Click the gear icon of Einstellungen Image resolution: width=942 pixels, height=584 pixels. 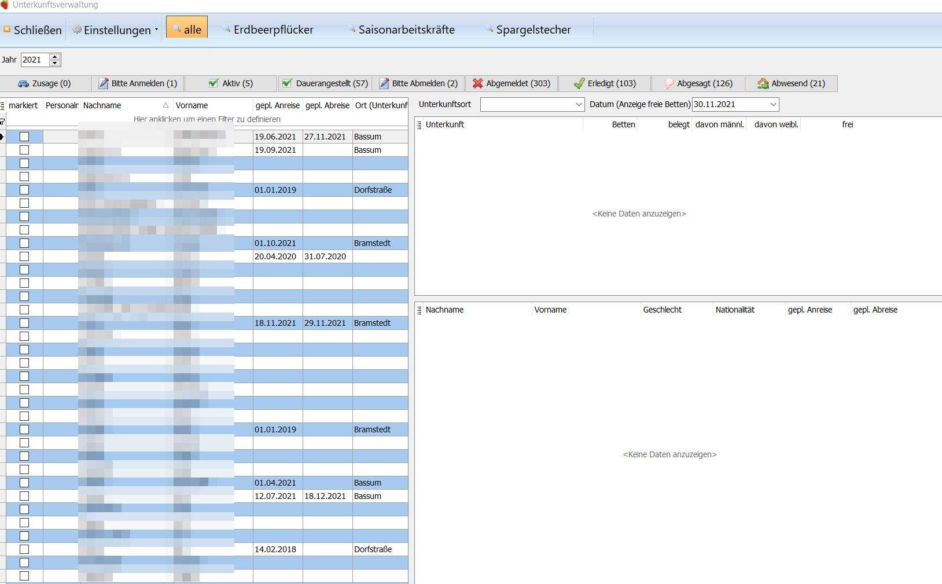coord(77,29)
